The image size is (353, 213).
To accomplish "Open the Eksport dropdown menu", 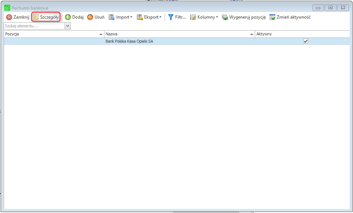I will click(149, 17).
